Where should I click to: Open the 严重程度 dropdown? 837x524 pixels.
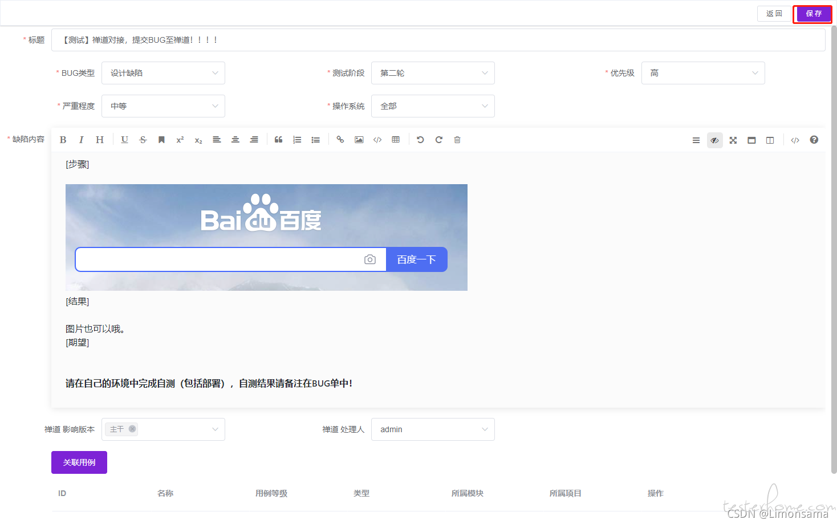[163, 106]
